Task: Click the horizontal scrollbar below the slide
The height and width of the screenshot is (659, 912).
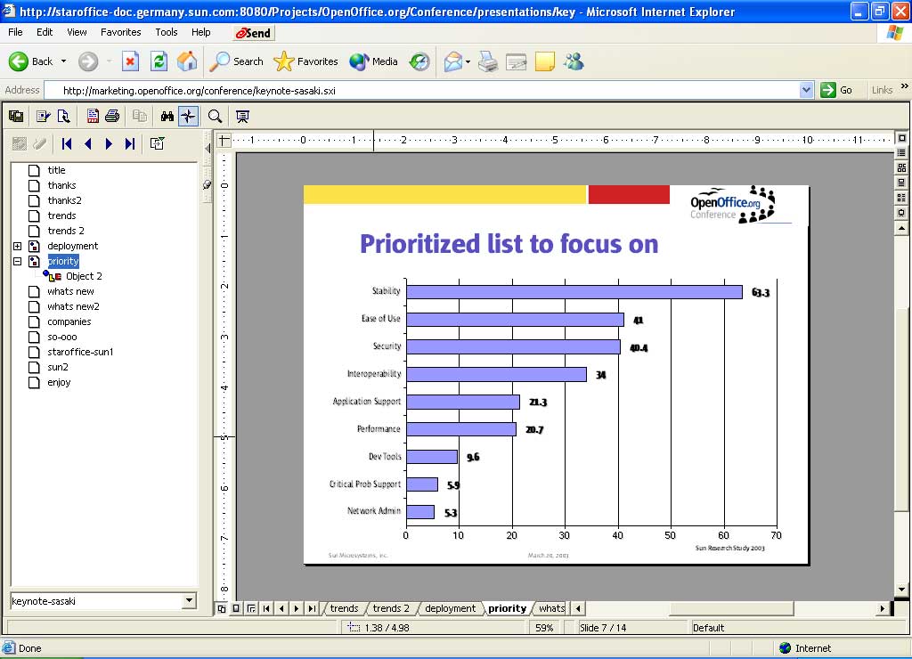Action: [x=730, y=608]
